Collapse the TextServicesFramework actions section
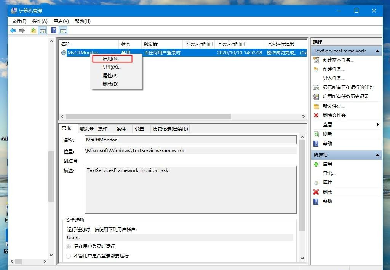Viewport: 390px width, 270px height. coord(377,51)
